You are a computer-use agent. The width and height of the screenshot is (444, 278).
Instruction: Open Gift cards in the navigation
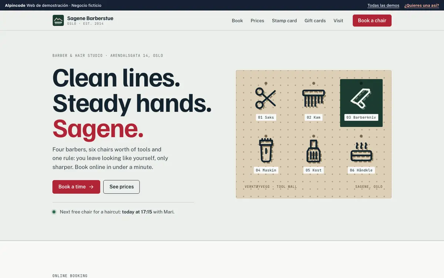click(315, 21)
